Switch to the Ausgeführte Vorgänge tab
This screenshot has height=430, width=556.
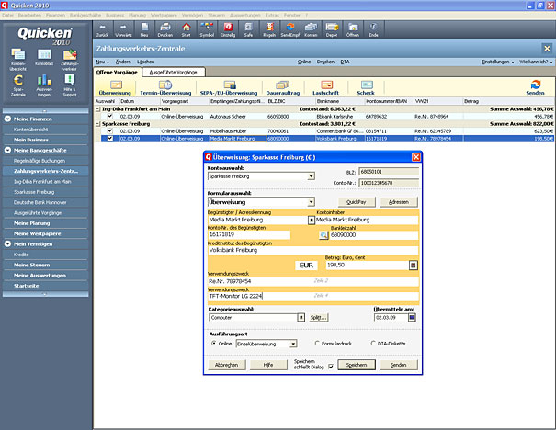172,71
